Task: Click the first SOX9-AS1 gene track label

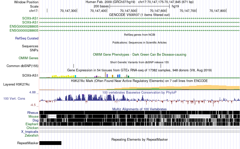Action: pos(30,18)
